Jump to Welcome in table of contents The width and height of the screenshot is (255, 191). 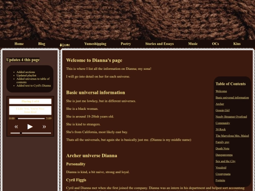pos(221,91)
